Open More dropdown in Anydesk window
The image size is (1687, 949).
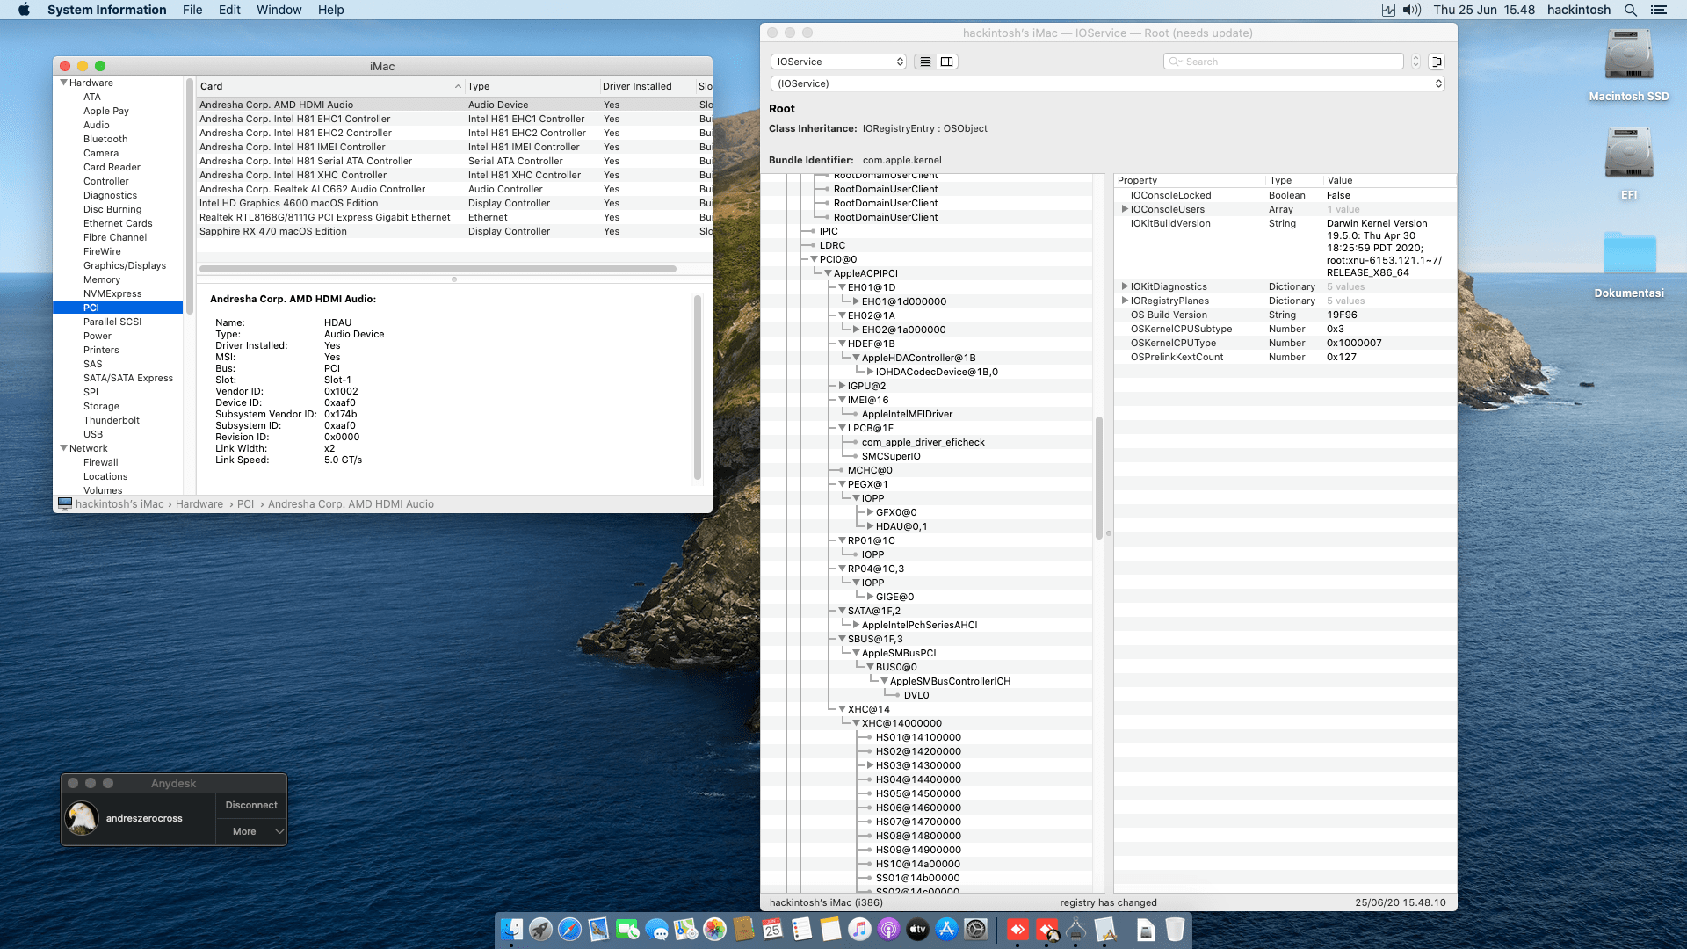[x=251, y=831]
